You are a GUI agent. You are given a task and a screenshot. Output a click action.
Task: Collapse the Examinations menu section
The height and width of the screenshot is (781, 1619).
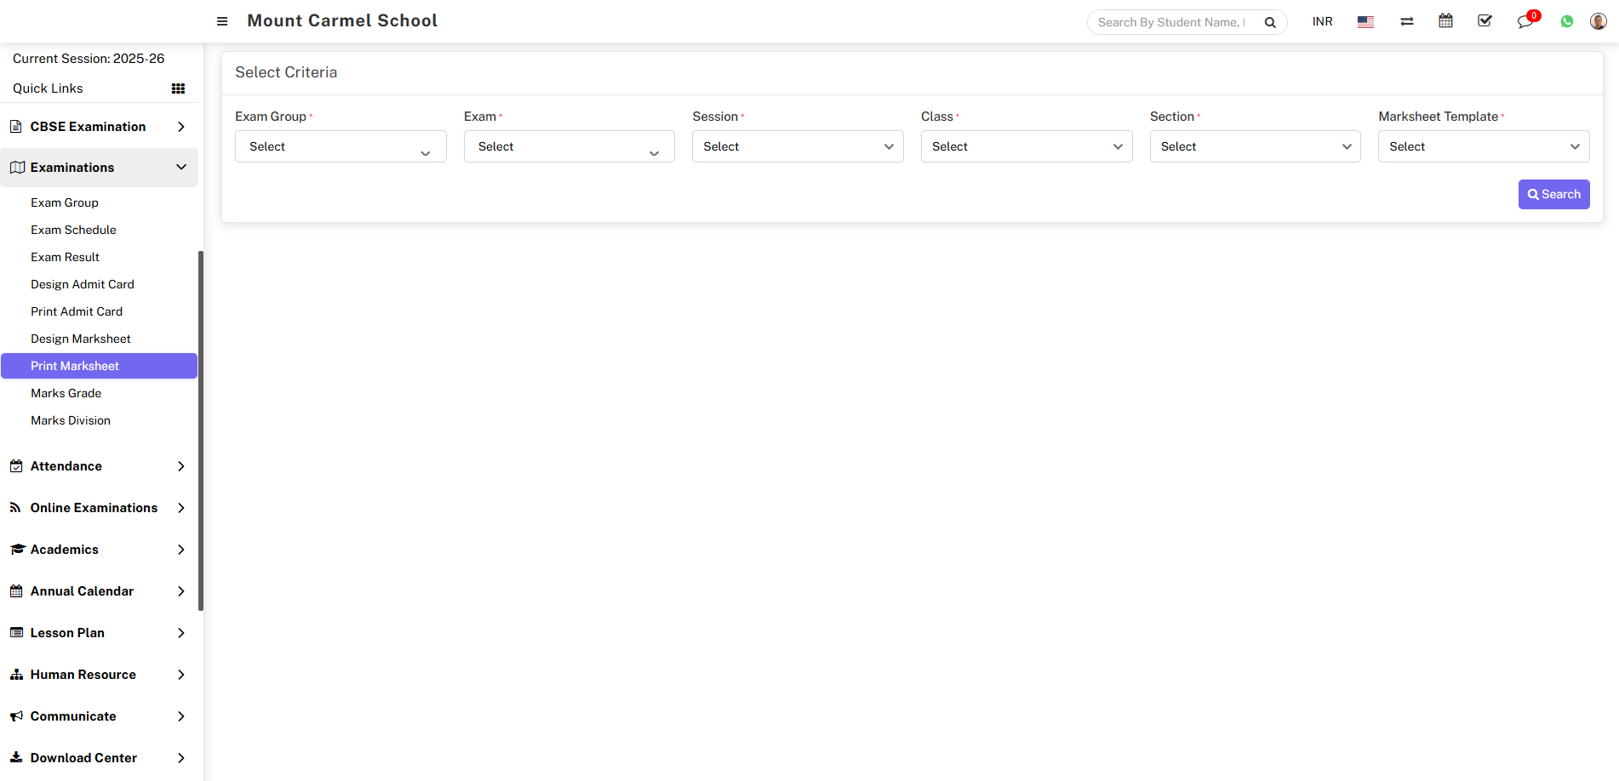tap(99, 168)
